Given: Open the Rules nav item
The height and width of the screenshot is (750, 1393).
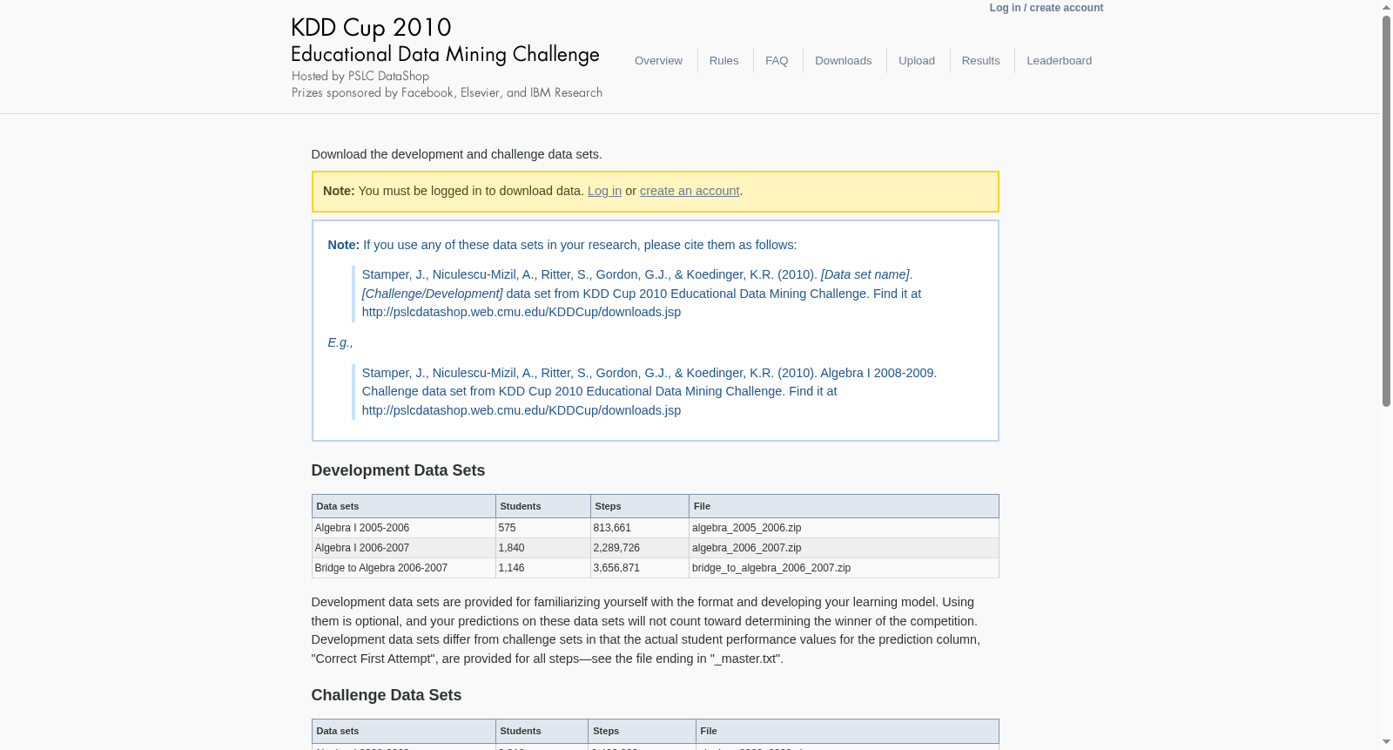Looking at the screenshot, I should pos(723,60).
